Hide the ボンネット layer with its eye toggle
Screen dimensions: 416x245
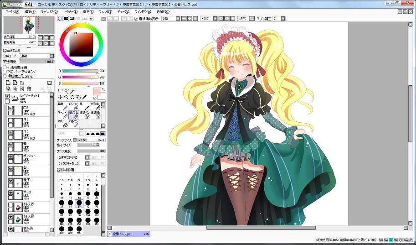tap(11, 156)
